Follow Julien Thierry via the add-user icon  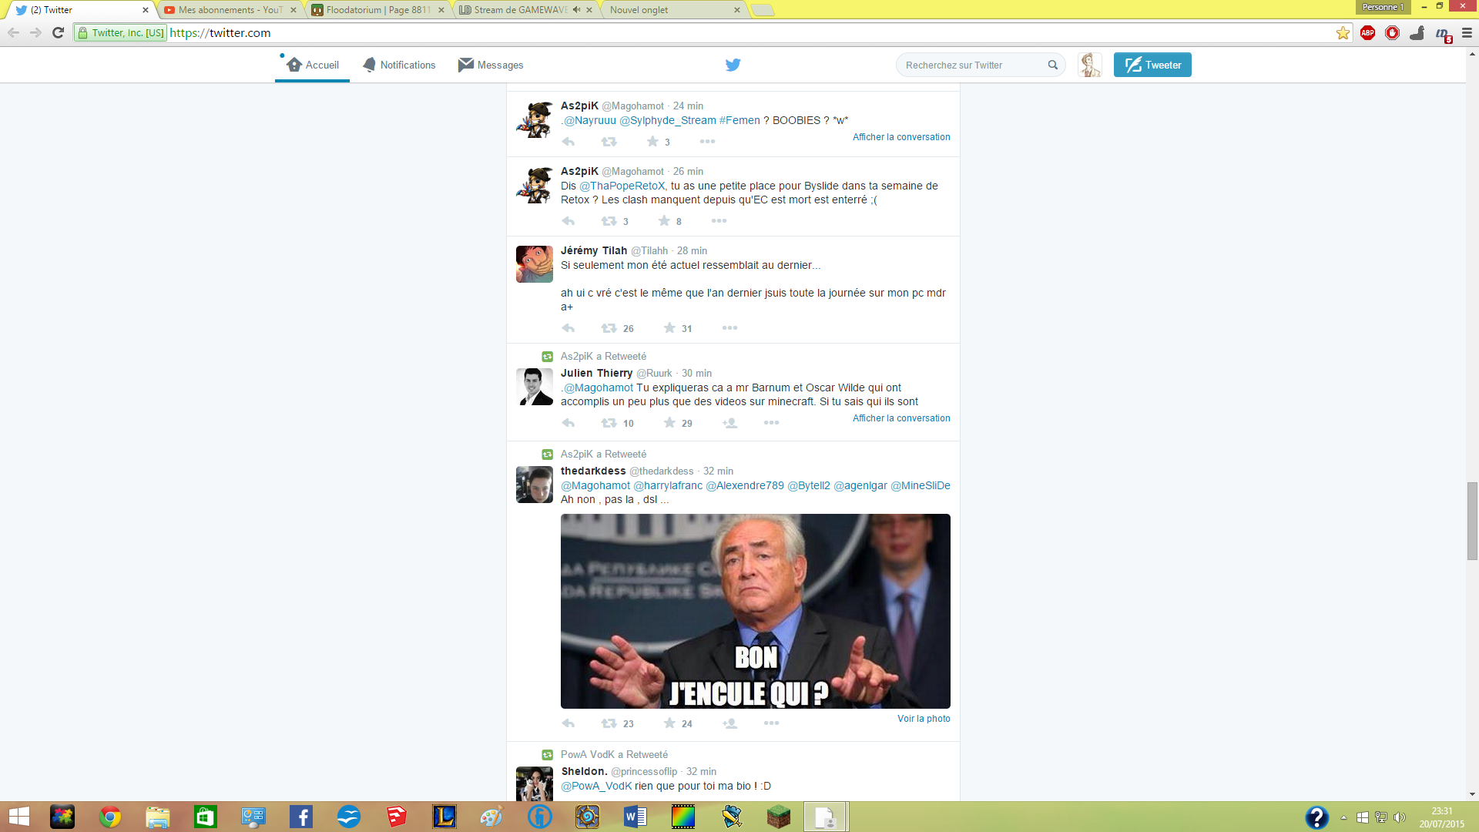[729, 423]
